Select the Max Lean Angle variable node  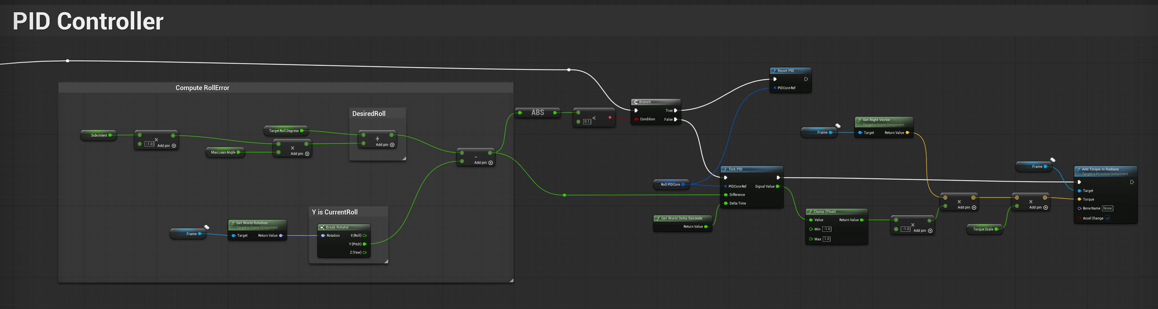tap(225, 152)
